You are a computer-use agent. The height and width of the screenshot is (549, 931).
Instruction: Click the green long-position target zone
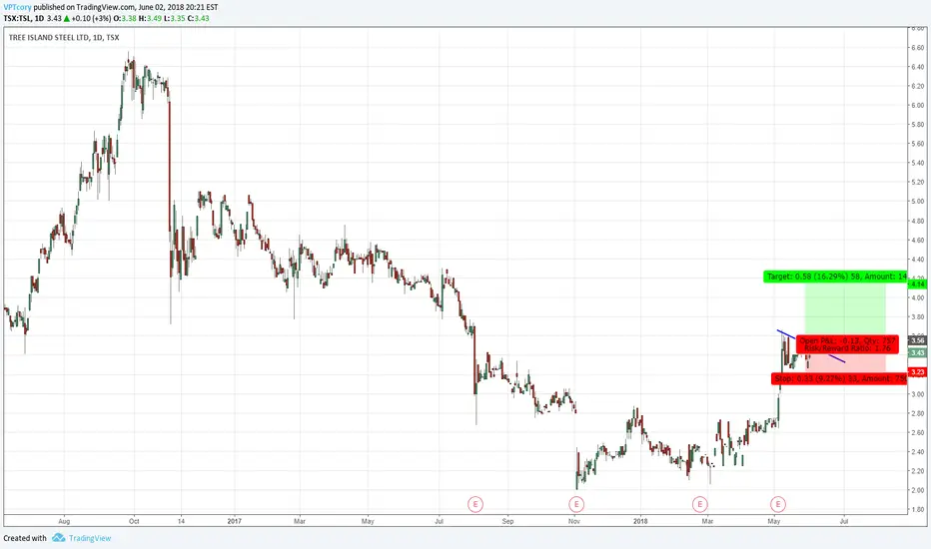pyautogui.click(x=845, y=308)
